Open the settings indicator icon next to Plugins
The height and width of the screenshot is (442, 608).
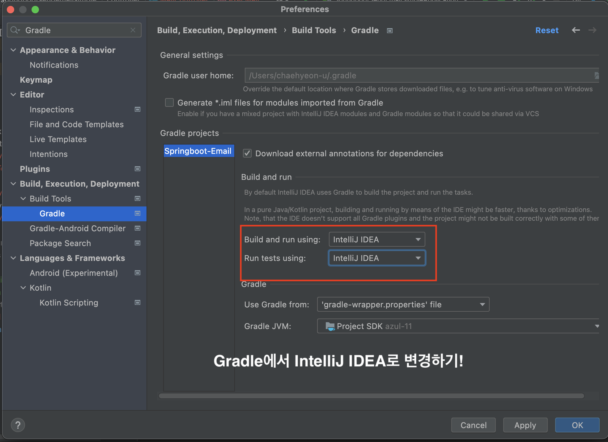point(137,169)
